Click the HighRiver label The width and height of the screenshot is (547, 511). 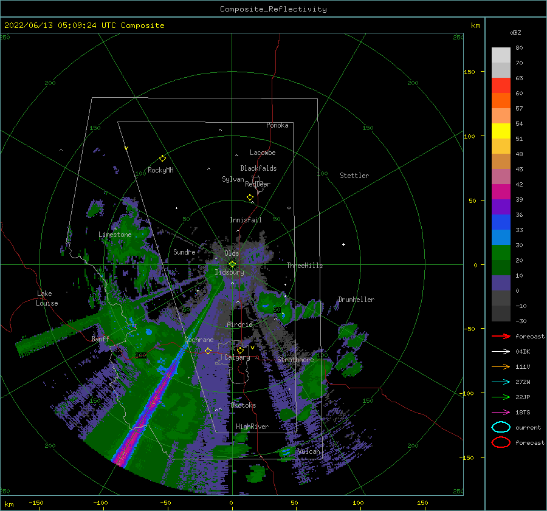click(x=252, y=427)
